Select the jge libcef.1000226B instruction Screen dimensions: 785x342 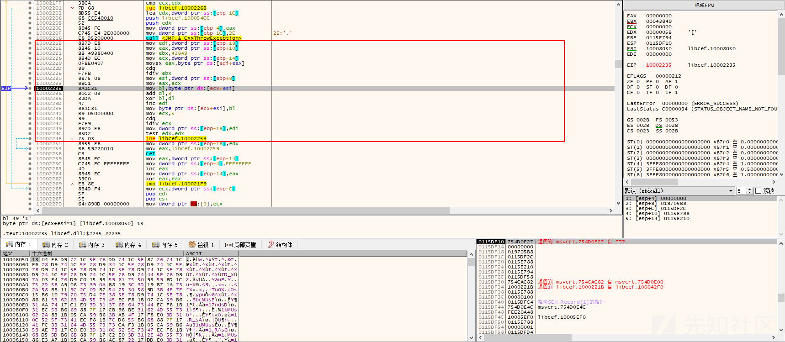click(176, 8)
